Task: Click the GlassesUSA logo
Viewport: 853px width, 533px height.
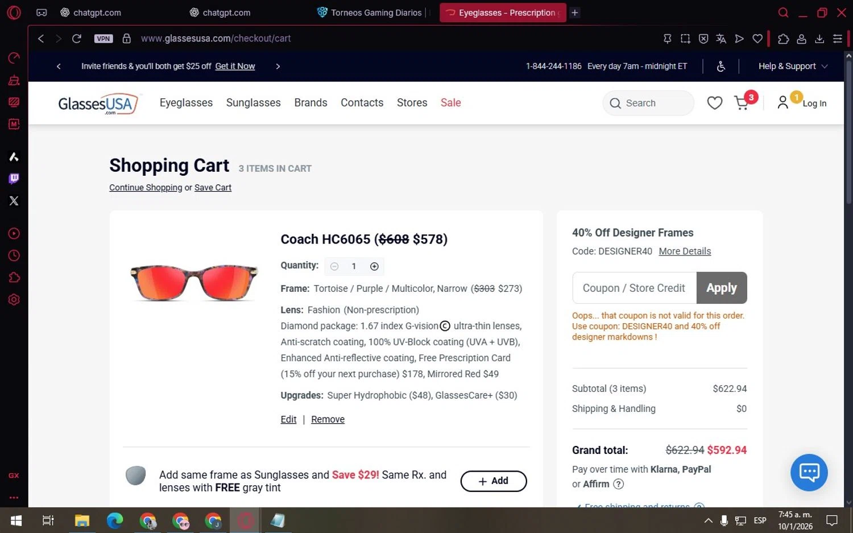Action: click(98, 104)
